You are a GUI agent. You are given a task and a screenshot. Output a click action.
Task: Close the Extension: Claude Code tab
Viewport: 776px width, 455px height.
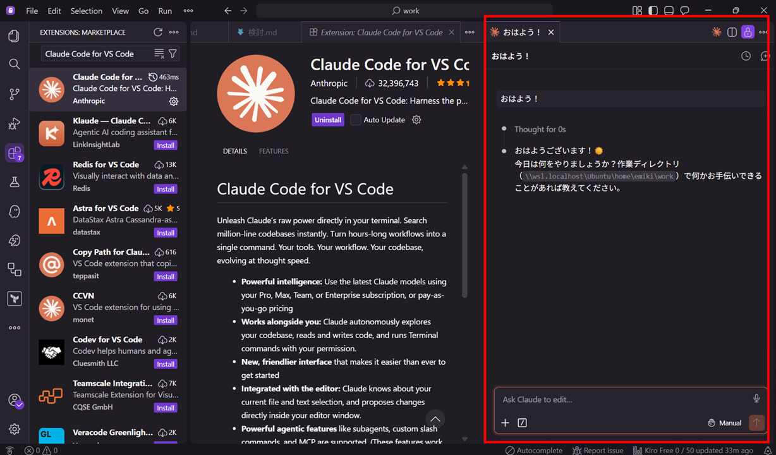[x=451, y=32]
